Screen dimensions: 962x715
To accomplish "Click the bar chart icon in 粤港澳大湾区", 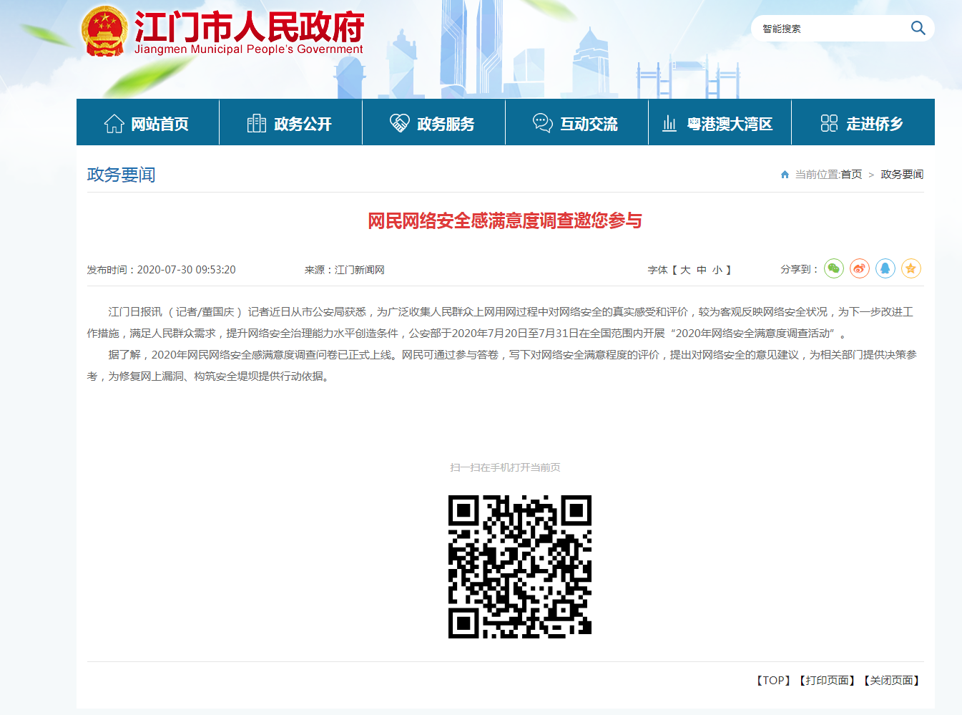I will coord(669,124).
